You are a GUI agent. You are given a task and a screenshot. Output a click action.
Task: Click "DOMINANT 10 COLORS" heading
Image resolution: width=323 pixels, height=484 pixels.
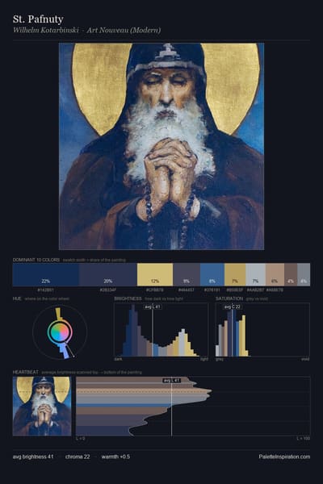pyautogui.click(x=36, y=260)
